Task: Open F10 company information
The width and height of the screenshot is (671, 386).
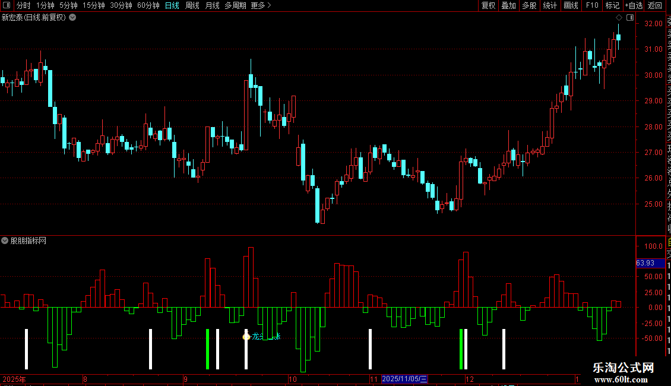Action: (x=592, y=5)
